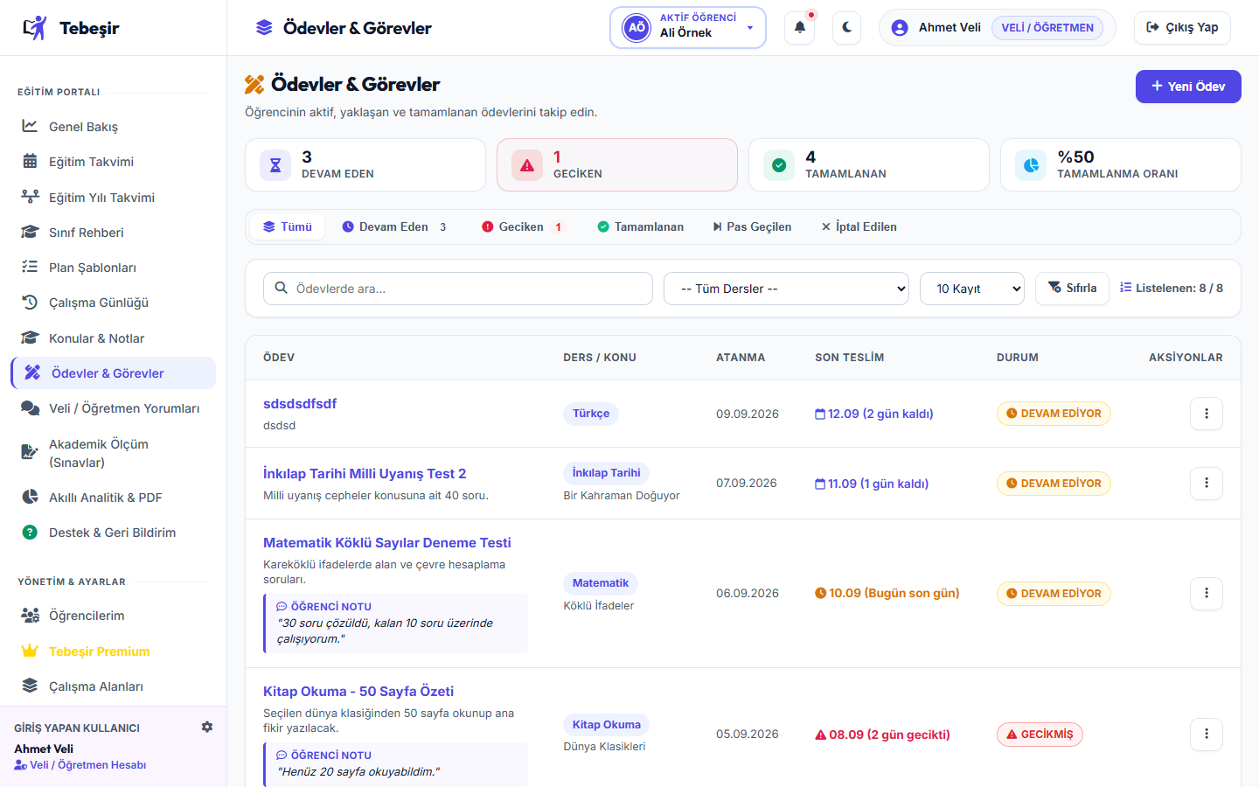Click the GECİKMİŞ status badge
Viewport: 1259px width, 787px height.
1040,735
